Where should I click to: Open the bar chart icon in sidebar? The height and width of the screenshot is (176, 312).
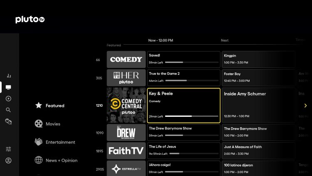coord(9,75)
